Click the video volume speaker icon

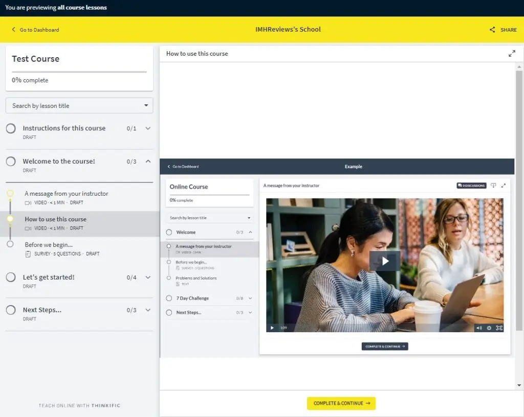[478, 328]
